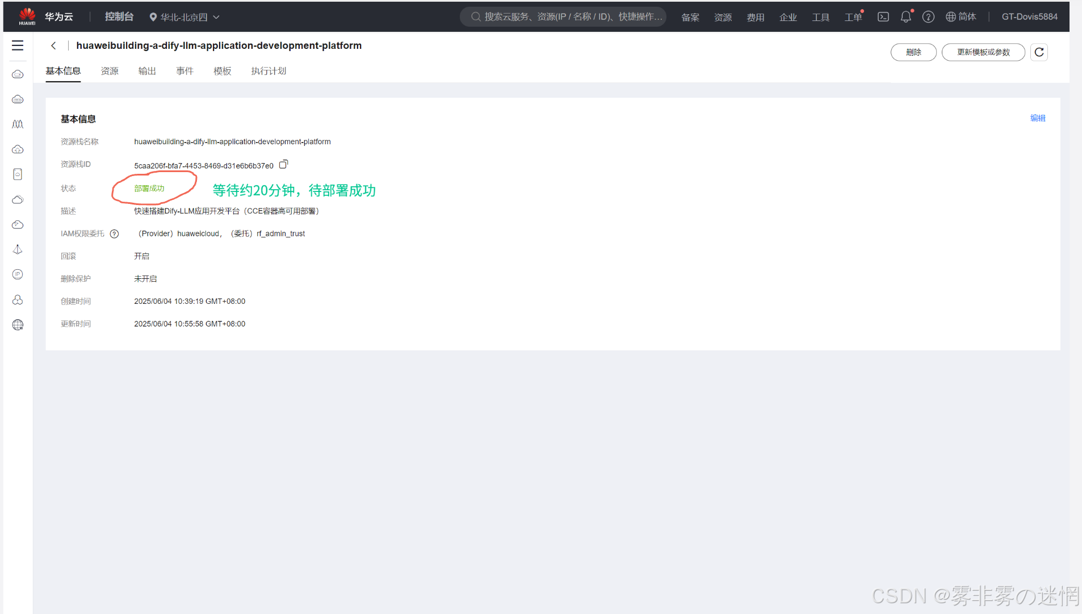1082x614 pixels.
Task: Open the circled IP sidebar icon
Action: [18, 274]
